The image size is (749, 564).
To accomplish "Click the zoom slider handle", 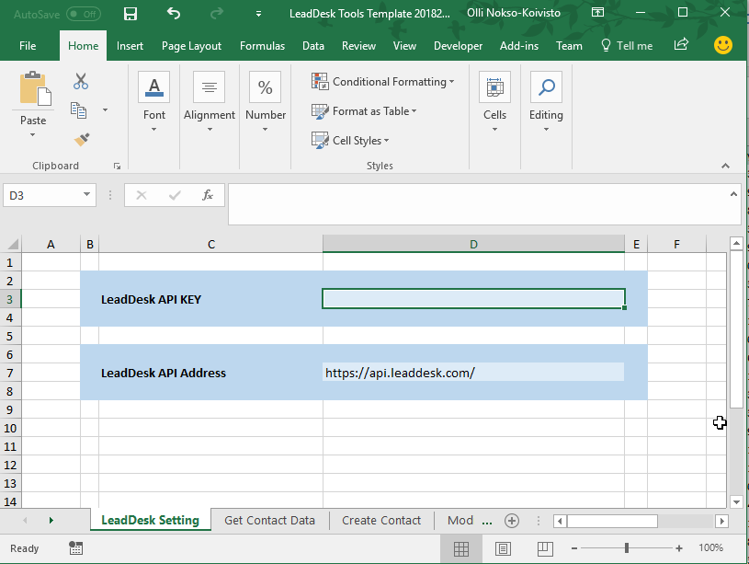I will click(626, 548).
